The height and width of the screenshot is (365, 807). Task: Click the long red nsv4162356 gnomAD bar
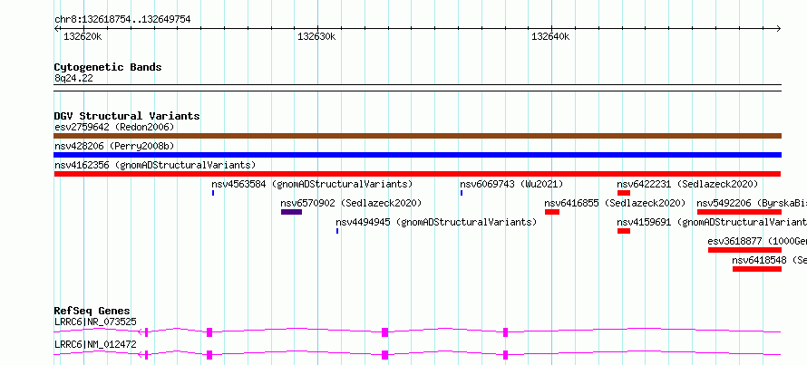(417, 174)
